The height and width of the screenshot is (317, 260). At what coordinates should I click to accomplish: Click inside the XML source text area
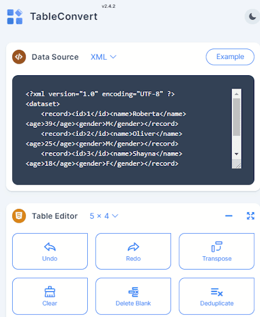128,128
